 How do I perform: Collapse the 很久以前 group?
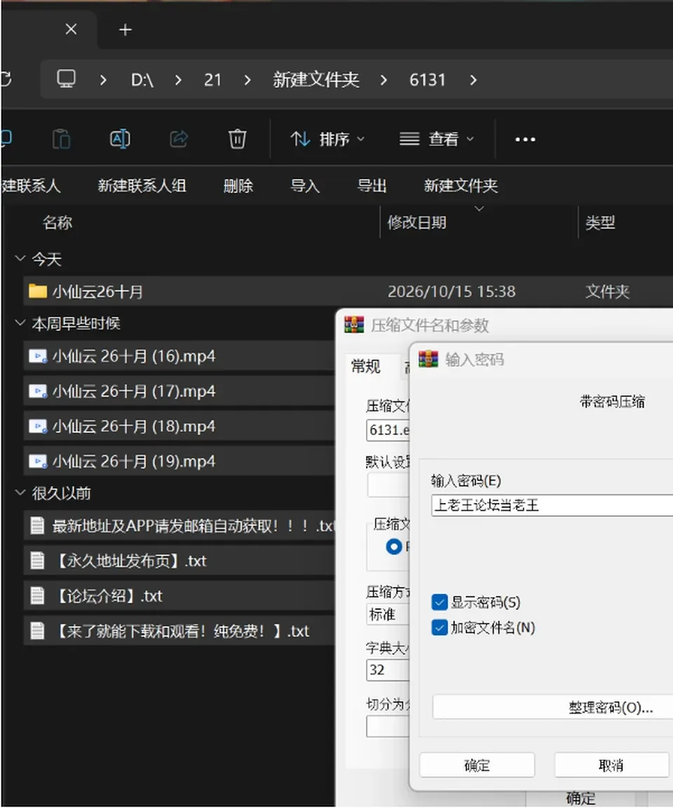tap(20, 493)
